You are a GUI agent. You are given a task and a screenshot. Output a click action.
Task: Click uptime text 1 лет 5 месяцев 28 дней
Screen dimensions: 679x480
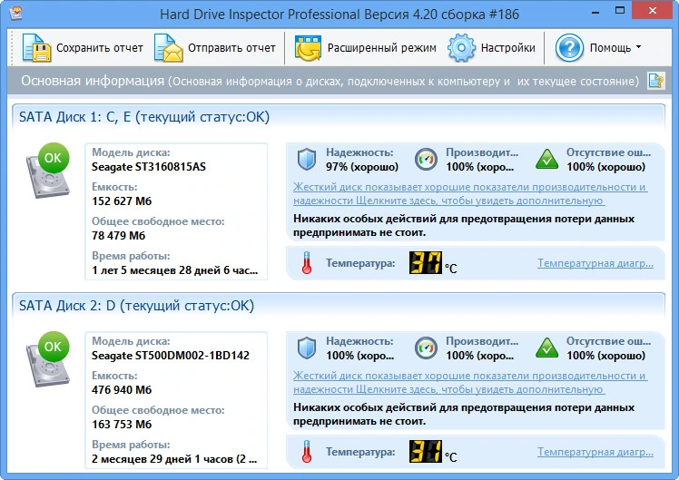(x=175, y=270)
